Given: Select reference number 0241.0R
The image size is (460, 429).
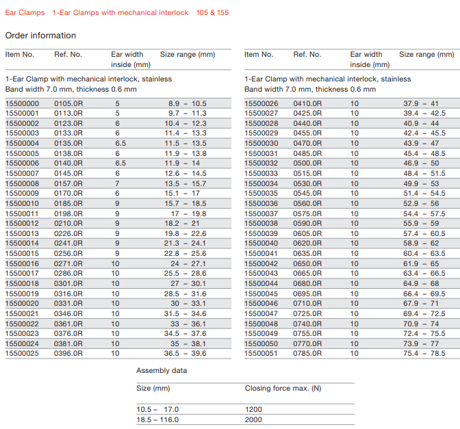Looking at the screenshot, I should pyautogui.click(x=68, y=243).
